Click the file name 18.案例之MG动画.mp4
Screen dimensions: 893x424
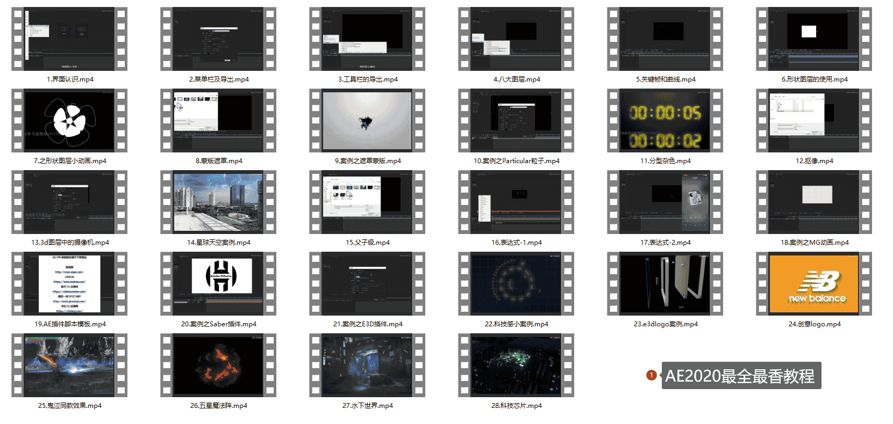click(815, 243)
